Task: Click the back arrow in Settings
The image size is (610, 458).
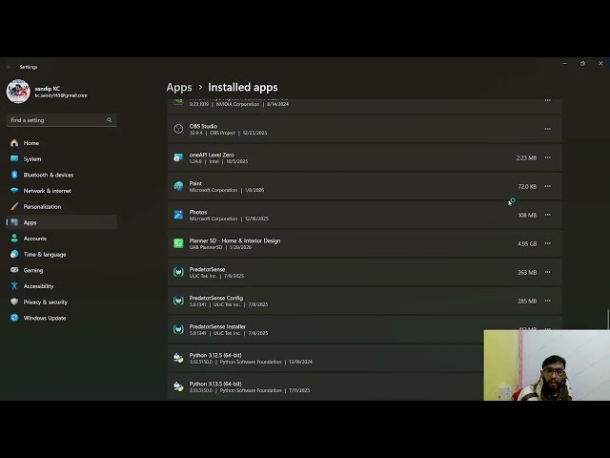Action: (10, 67)
